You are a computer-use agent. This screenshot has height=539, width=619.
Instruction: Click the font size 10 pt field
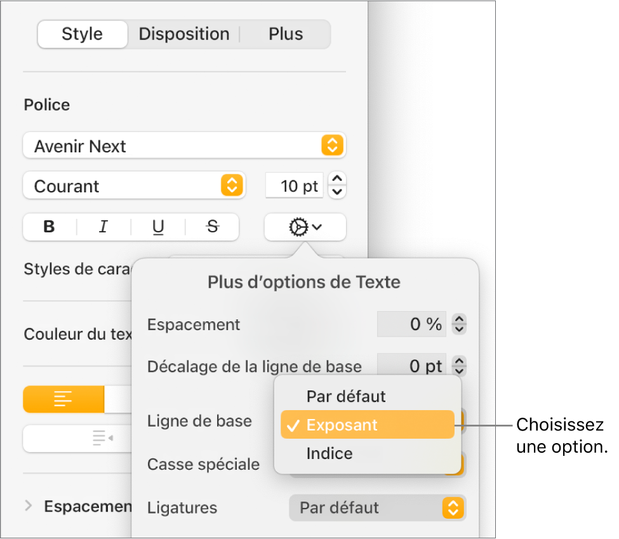pos(294,186)
